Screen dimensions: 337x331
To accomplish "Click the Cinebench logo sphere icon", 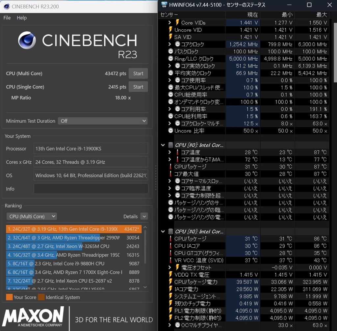I will pyautogui.click(x=27, y=40).
